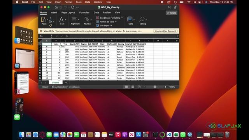
Task: Open the Font group icon
Action: pyautogui.click(x=61, y=19)
